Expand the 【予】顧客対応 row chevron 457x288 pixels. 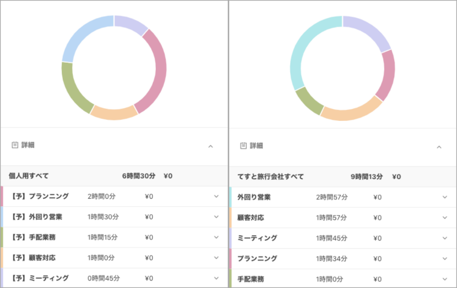point(216,257)
